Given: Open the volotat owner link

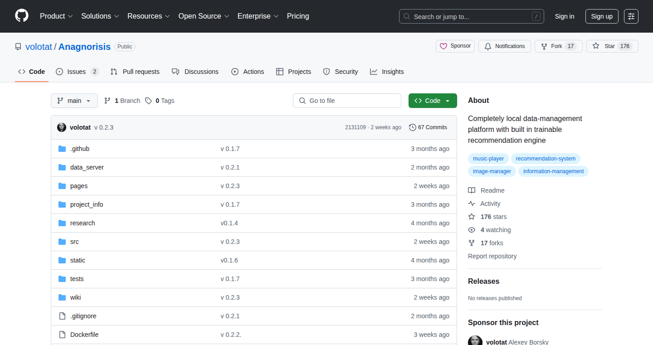Looking at the screenshot, I should 39,47.
